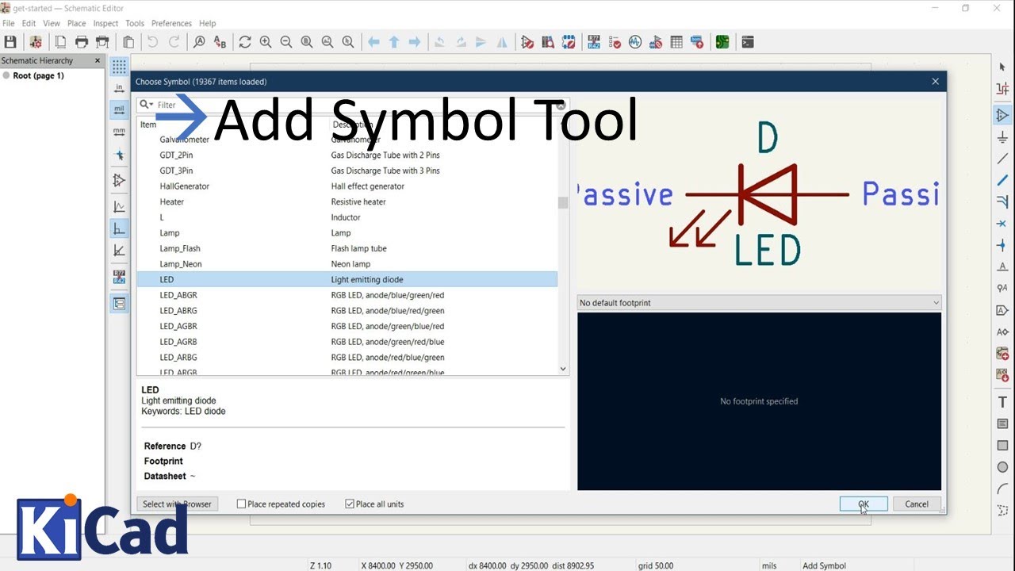
Task: Click the Print icon in the toolbar
Action: click(x=81, y=42)
